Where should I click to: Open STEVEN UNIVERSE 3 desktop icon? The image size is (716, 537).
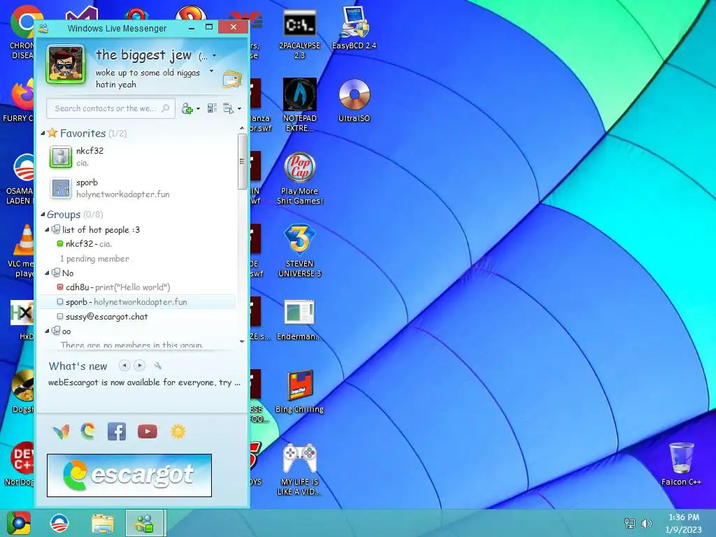pos(299,251)
